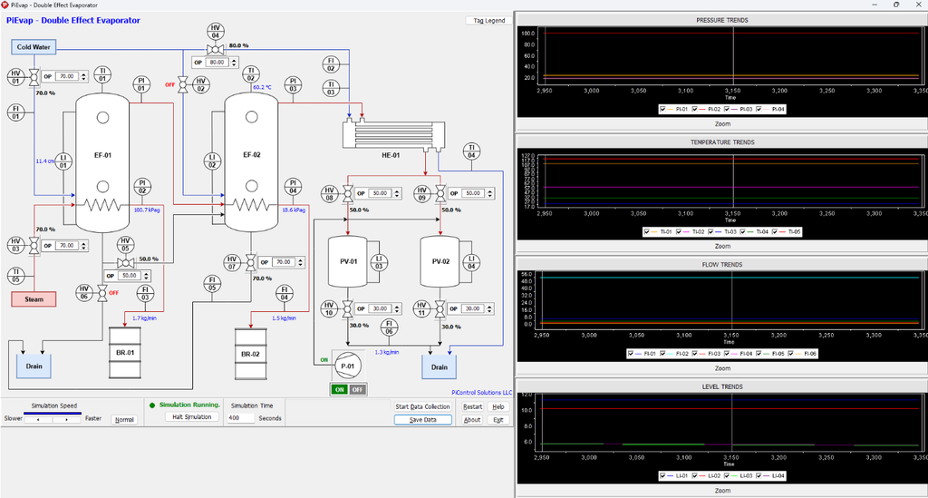Click the HV-05 valve symbol
The width and height of the screenshot is (928, 498).
(x=125, y=262)
